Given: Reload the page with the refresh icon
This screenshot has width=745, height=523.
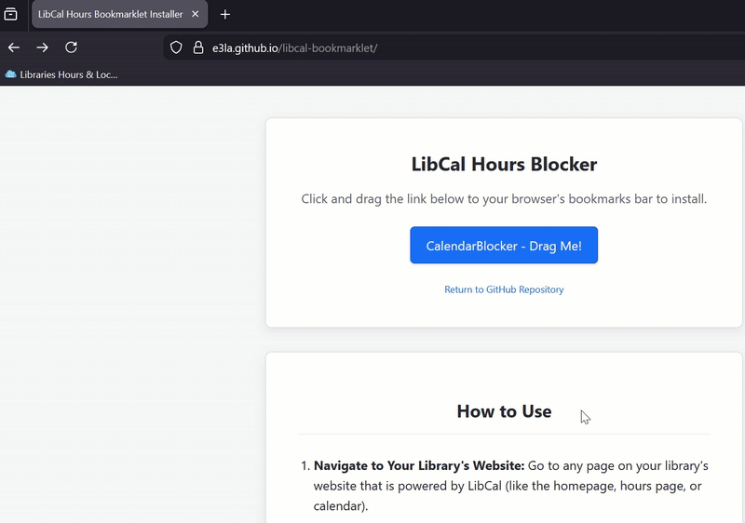Looking at the screenshot, I should tap(72, 47).
